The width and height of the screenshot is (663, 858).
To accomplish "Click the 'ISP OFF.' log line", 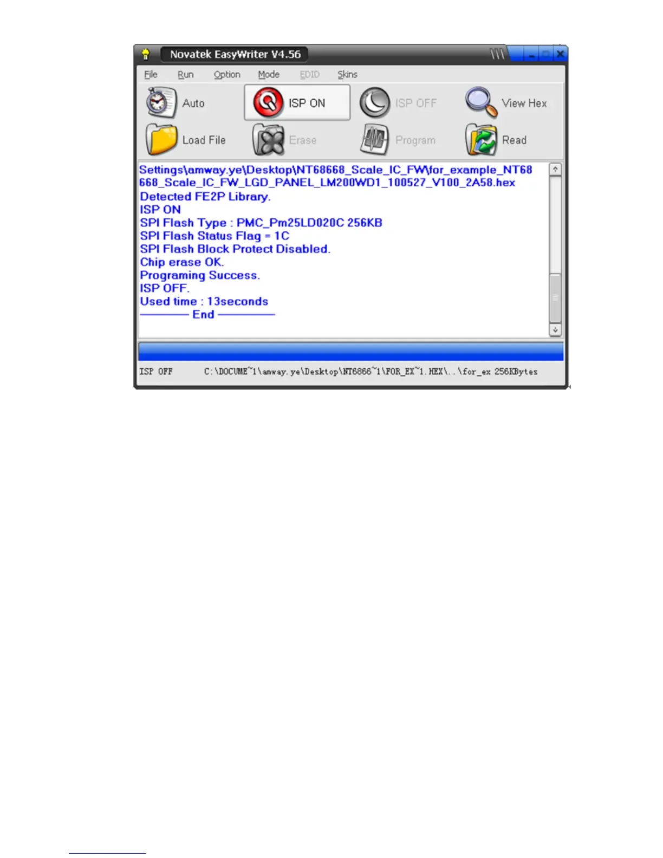I will pos(165,288).
